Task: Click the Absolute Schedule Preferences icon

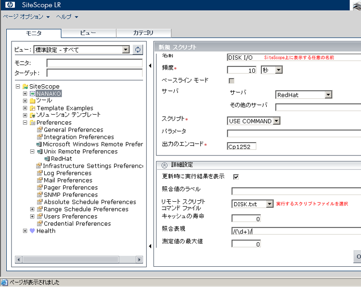Action: [x=39, y=202]
